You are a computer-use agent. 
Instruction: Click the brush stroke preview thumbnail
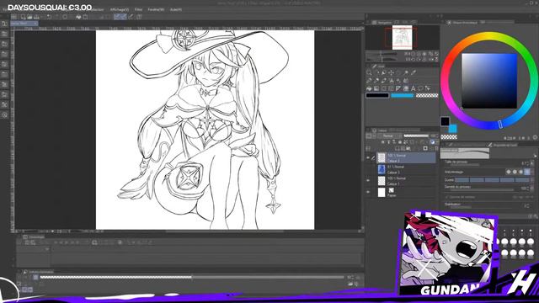pos(465,153)
